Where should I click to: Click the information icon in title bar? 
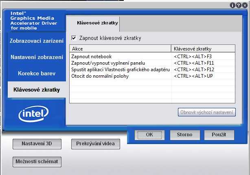click(x=233, y=5)
